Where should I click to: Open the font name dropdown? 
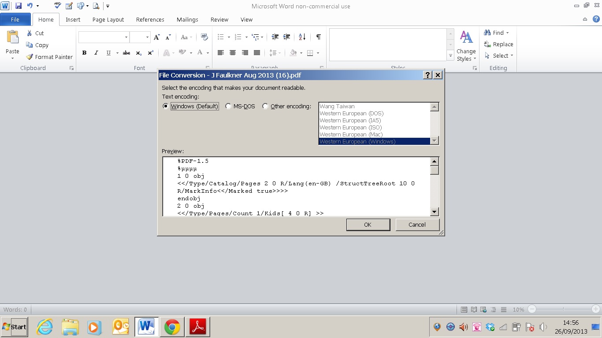tap(126, 37)
